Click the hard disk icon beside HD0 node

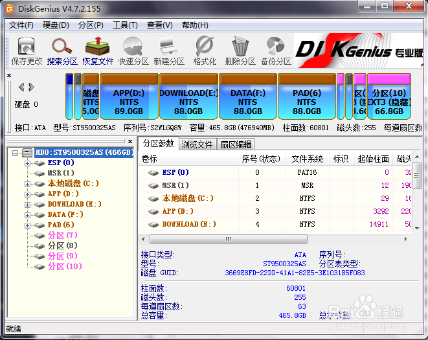pos(27,153)
